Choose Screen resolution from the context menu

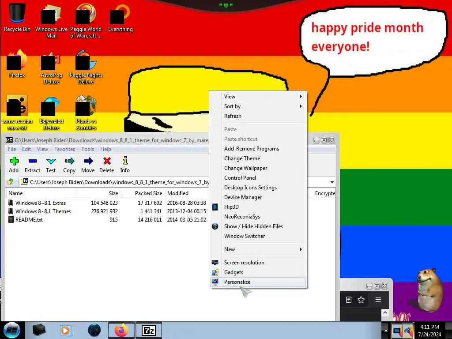258,263
